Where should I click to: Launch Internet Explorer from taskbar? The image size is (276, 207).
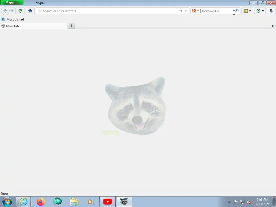pyautogui.click(x=23, y=202)
